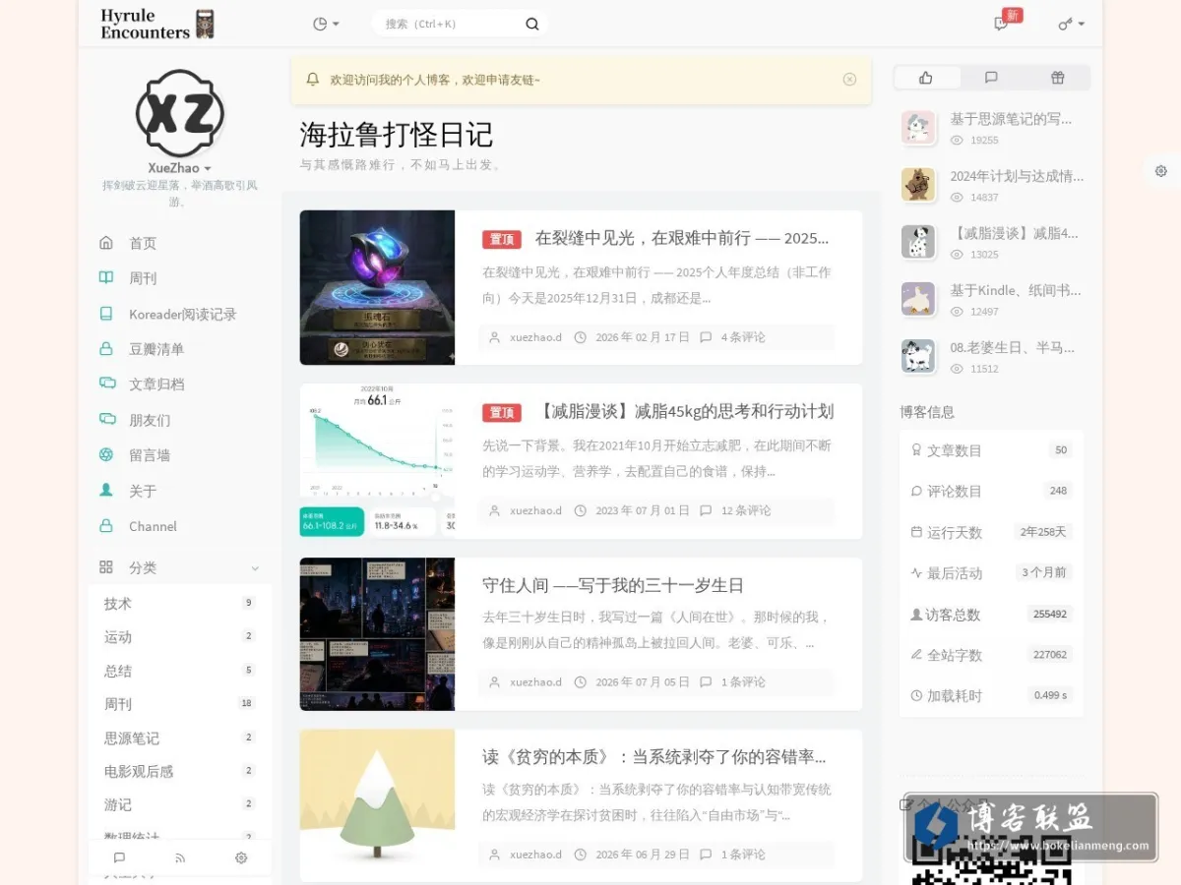Open the floating settings gear on right edge

click(x=1161, y=171)
